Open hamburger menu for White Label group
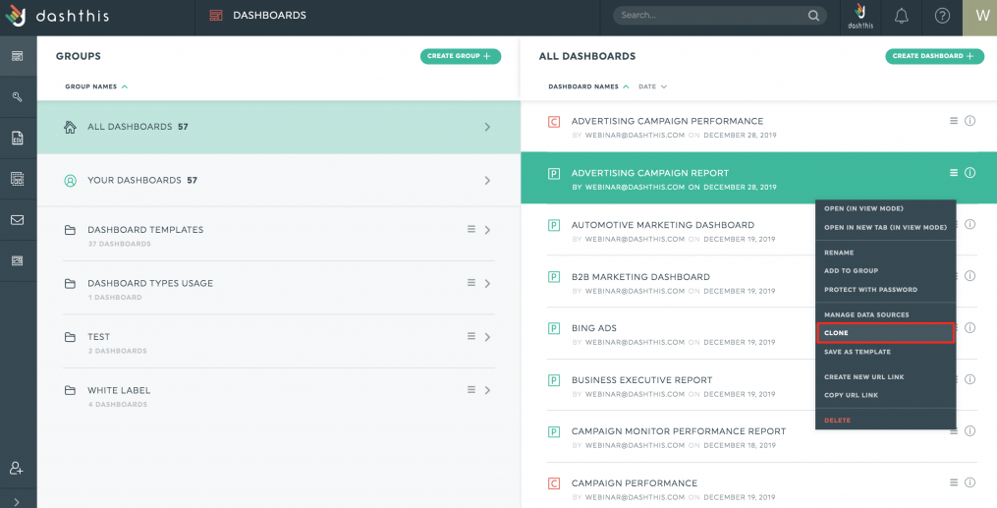997x508 pixels. coord(471,390)
